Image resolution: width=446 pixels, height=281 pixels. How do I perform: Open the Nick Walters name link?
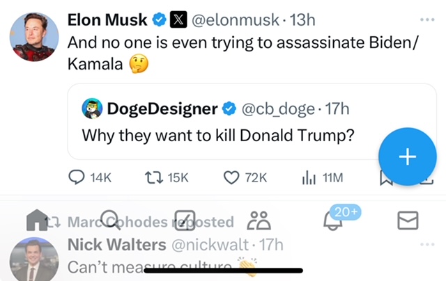click(x=116, y=244)
